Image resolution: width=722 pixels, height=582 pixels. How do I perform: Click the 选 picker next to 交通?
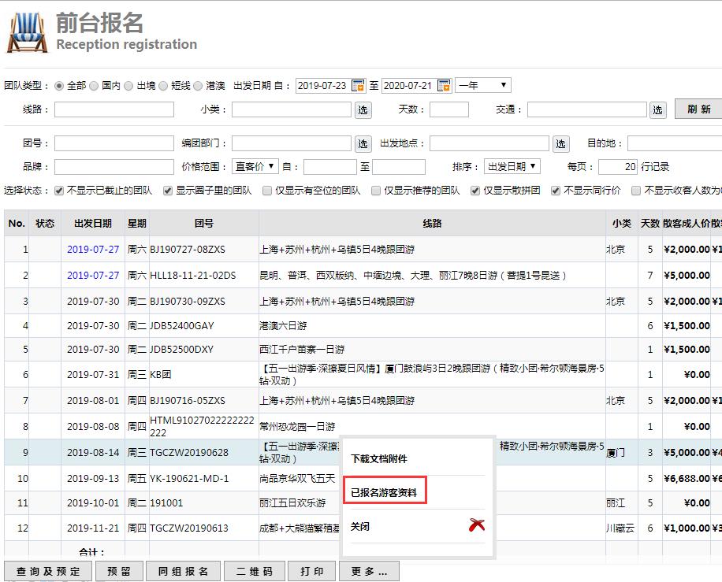[x=658, y=109]
